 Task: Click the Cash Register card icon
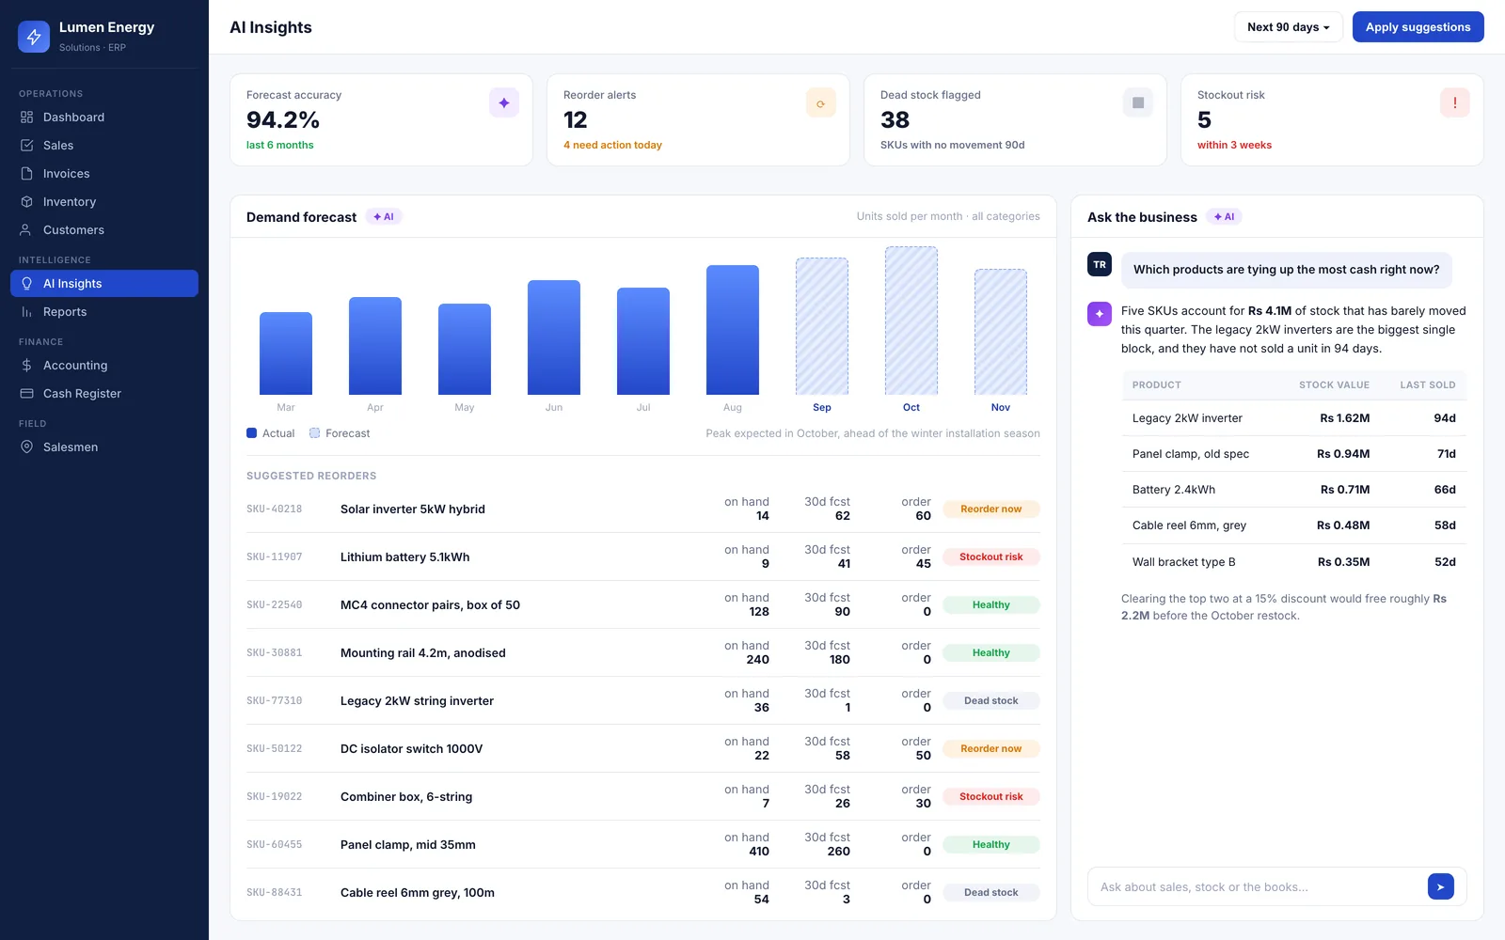pyautogui.click(x=26, y=394)
